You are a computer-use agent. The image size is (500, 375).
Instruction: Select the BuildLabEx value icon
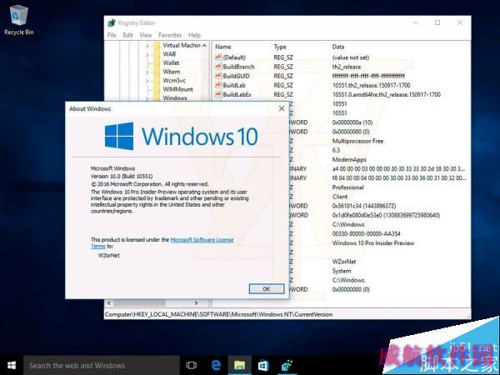(218, 94)
